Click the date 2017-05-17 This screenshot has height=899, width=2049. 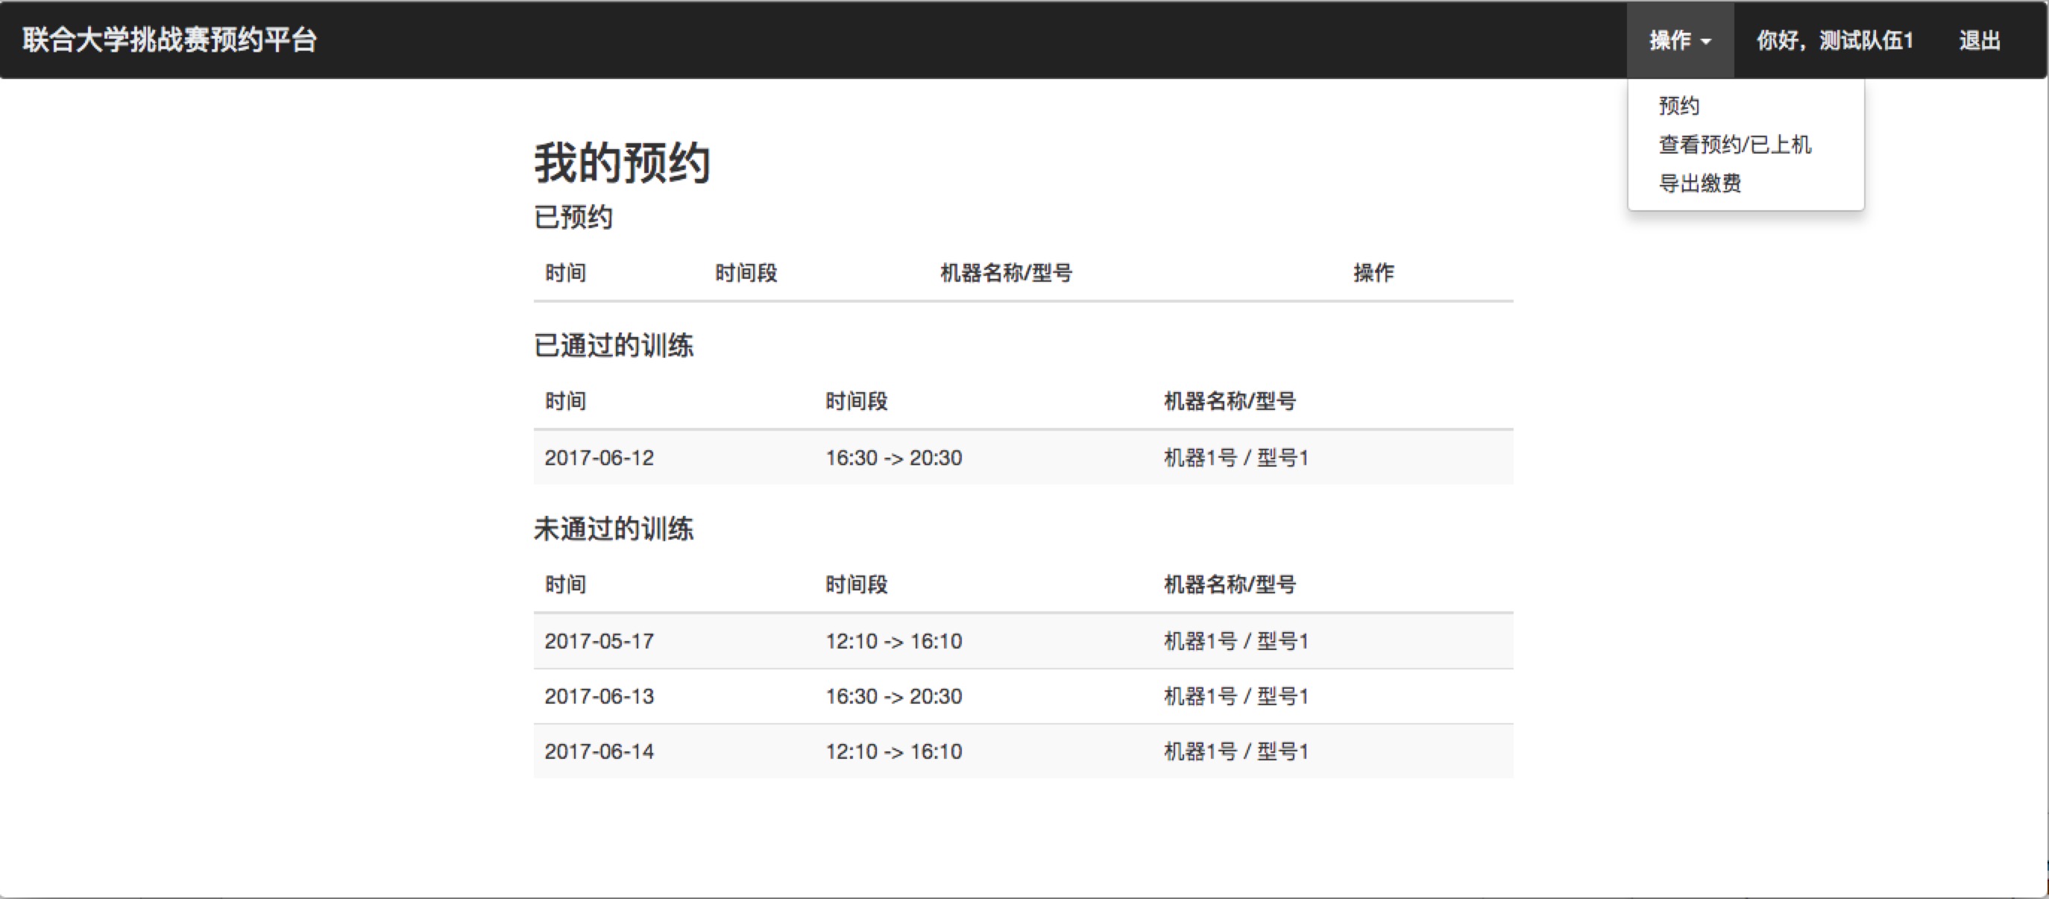599,640
